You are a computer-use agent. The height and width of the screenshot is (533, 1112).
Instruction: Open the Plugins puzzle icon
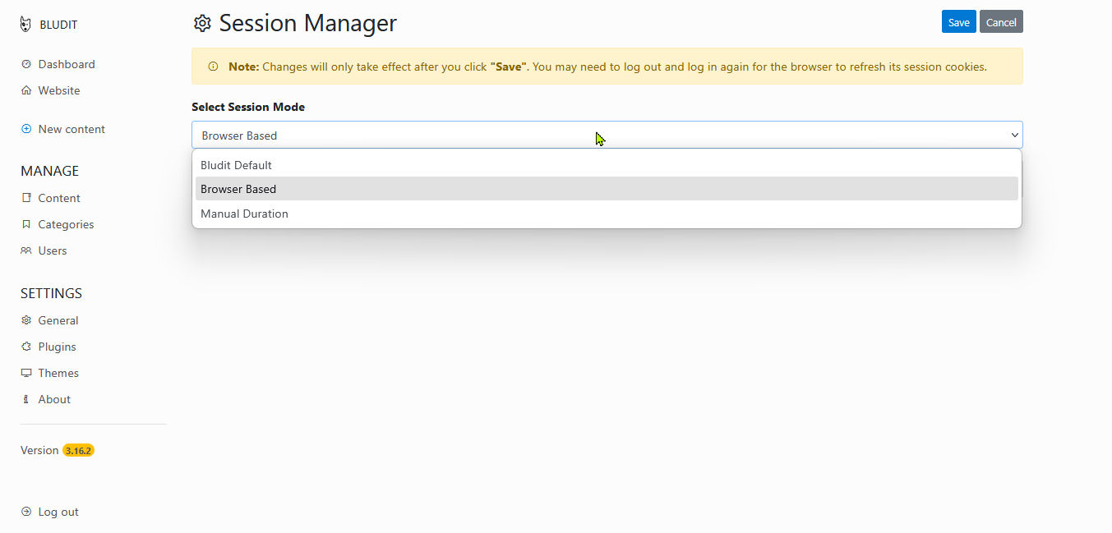(25, 347)
